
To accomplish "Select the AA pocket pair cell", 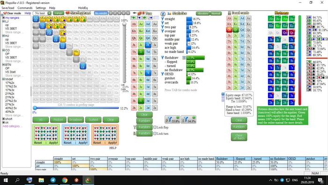I will pyautogui.click(x=36, y=19).
